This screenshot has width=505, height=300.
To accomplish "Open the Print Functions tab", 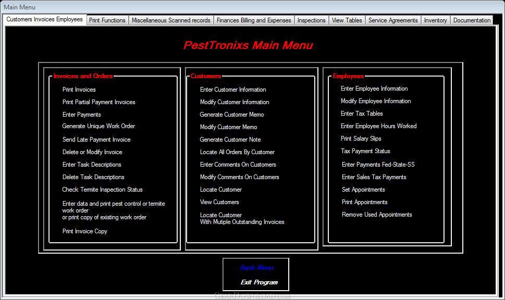I will pos(107,20).
